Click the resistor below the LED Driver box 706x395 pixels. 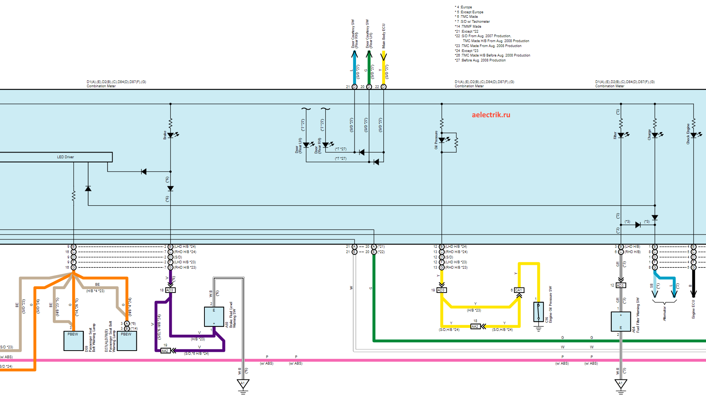pyautogui.click(x=74, y=196)
